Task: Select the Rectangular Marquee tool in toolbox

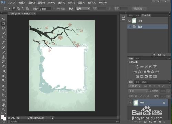Action: (x=3, y=23)
